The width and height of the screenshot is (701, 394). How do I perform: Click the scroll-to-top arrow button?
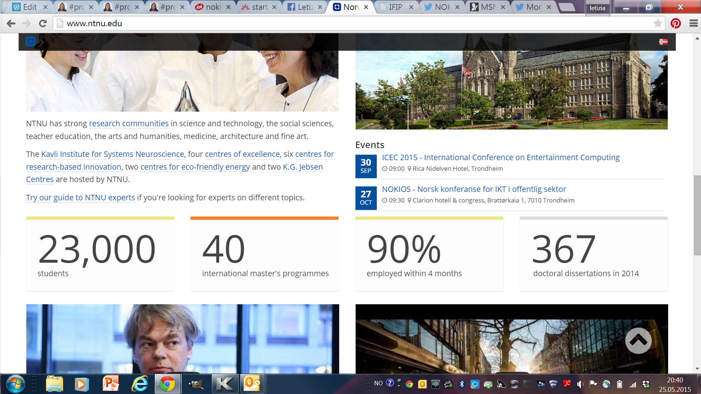click(x=638, y=341)
